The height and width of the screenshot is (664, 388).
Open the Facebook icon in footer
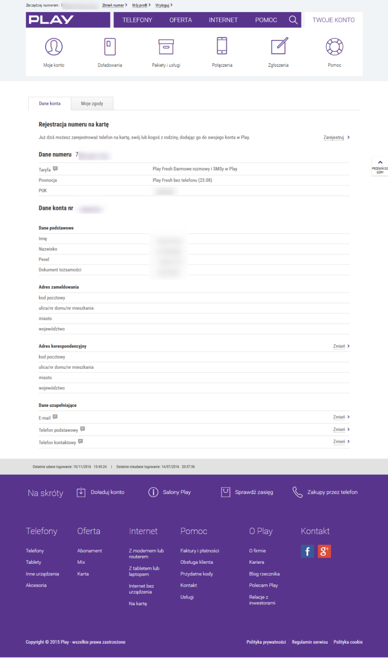coord(307,551)
